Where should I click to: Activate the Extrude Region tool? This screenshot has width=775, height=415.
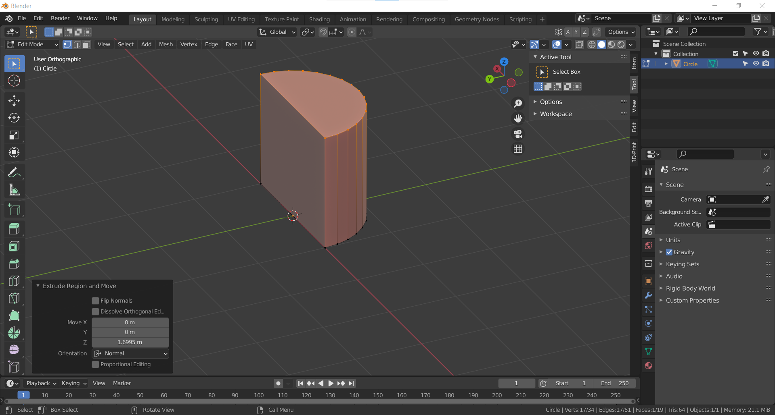(14, 229)
